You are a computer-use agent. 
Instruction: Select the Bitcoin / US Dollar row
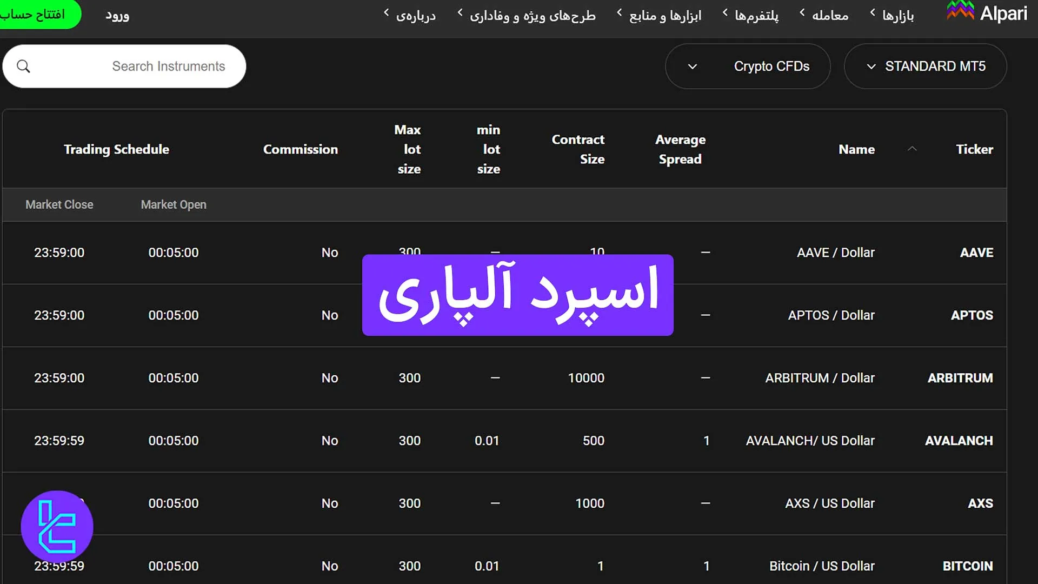coord(821,566)
